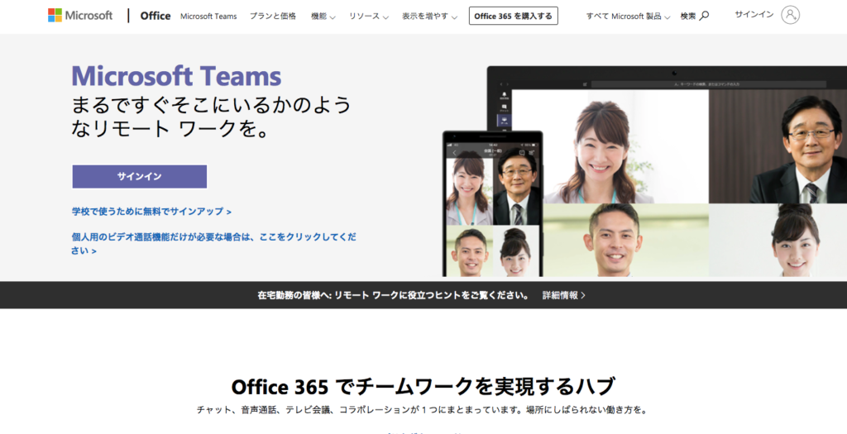Click the phone mockup image
This screenshot has height=434, width=847.
493,203
